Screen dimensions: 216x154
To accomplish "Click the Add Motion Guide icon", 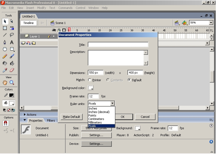I will [x=28, y=43].
